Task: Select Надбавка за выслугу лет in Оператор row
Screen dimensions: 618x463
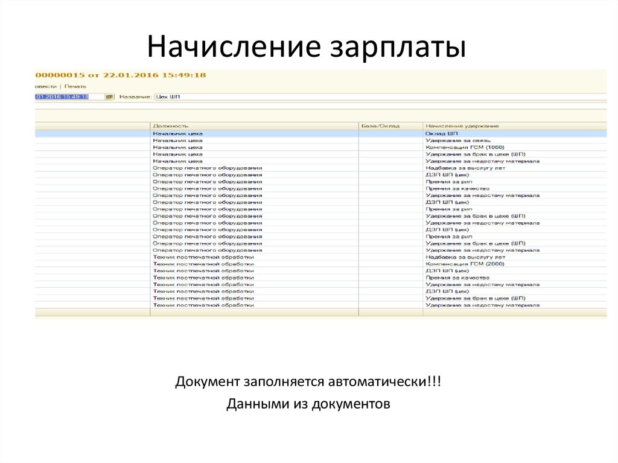Action: (465, 168)
